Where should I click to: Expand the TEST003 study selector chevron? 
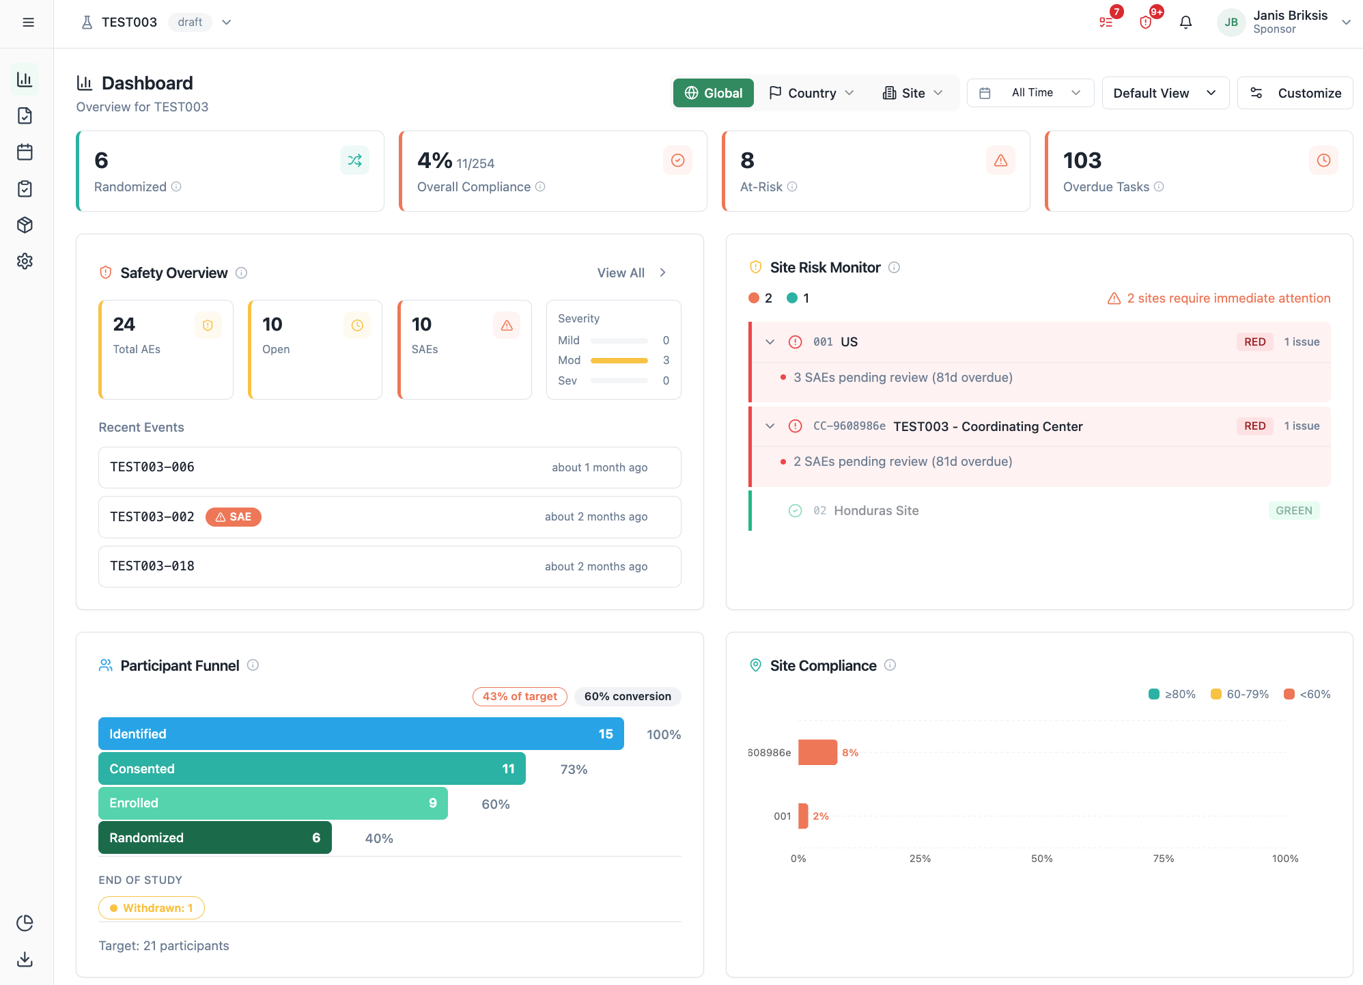click(227, 23)
